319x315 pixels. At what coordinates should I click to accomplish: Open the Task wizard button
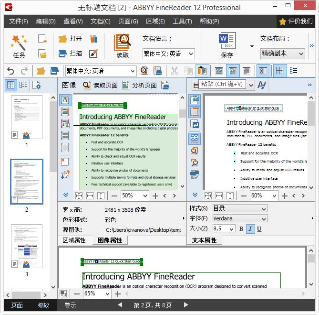[19, 46]
